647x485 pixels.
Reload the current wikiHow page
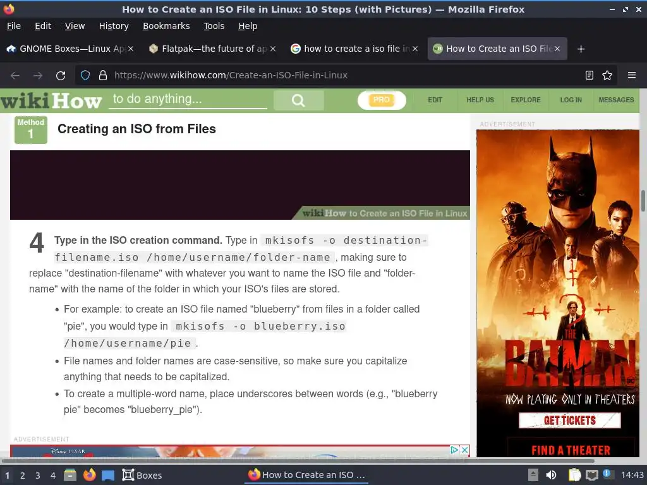pos(61,76)
